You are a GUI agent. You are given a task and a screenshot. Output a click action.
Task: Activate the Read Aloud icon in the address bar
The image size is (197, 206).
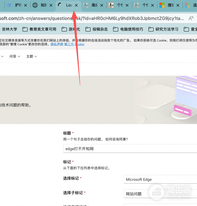tap(191, 18)
